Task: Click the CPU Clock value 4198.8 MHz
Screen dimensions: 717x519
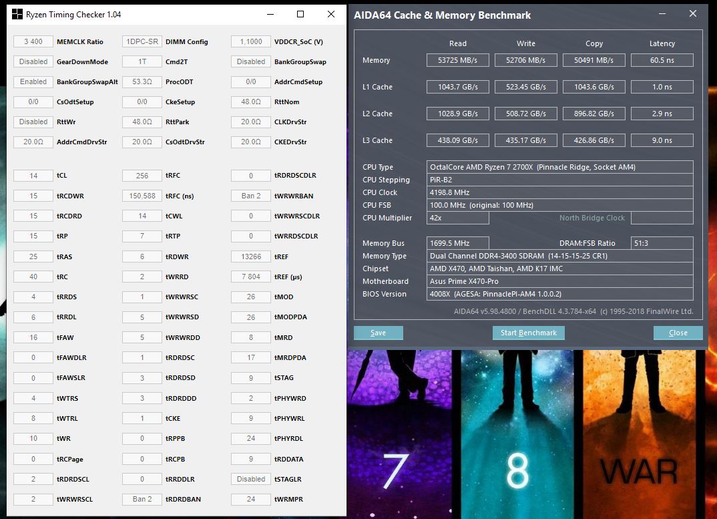Action: [559, 192]
